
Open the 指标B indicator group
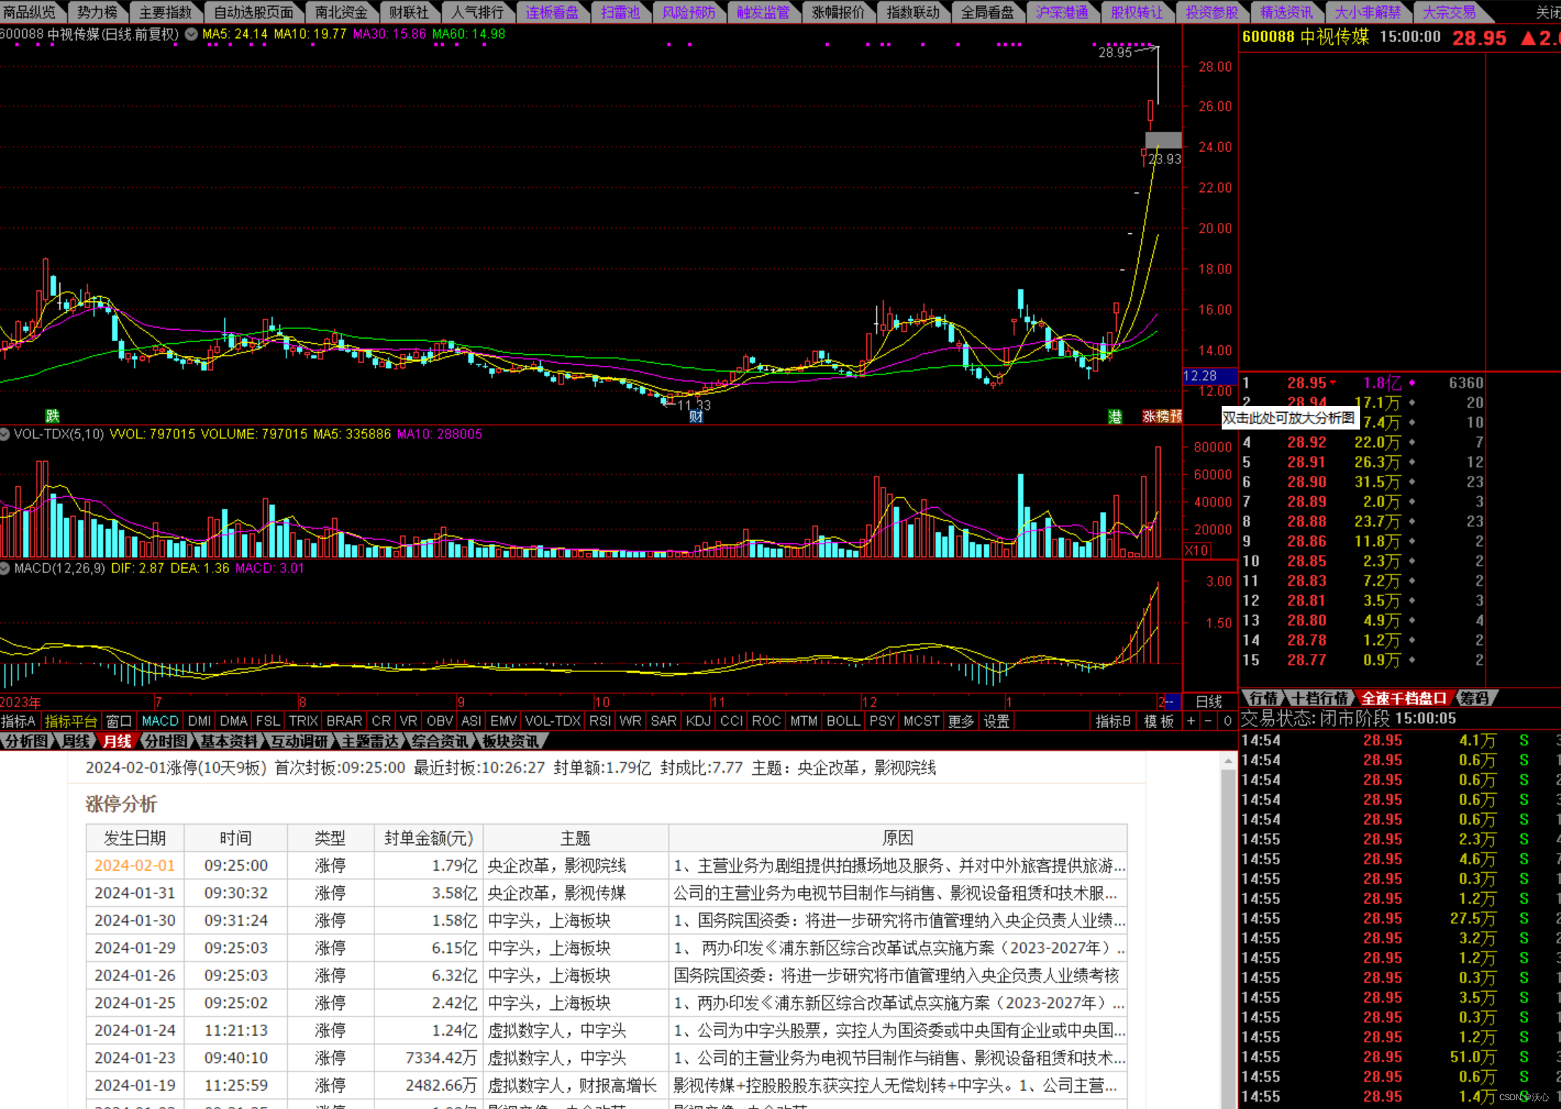[1112, 721]
